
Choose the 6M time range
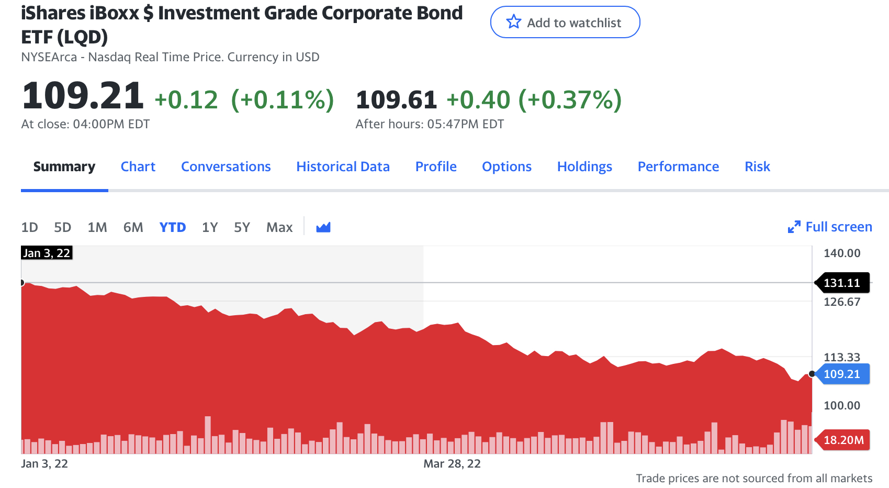(133, 227)
